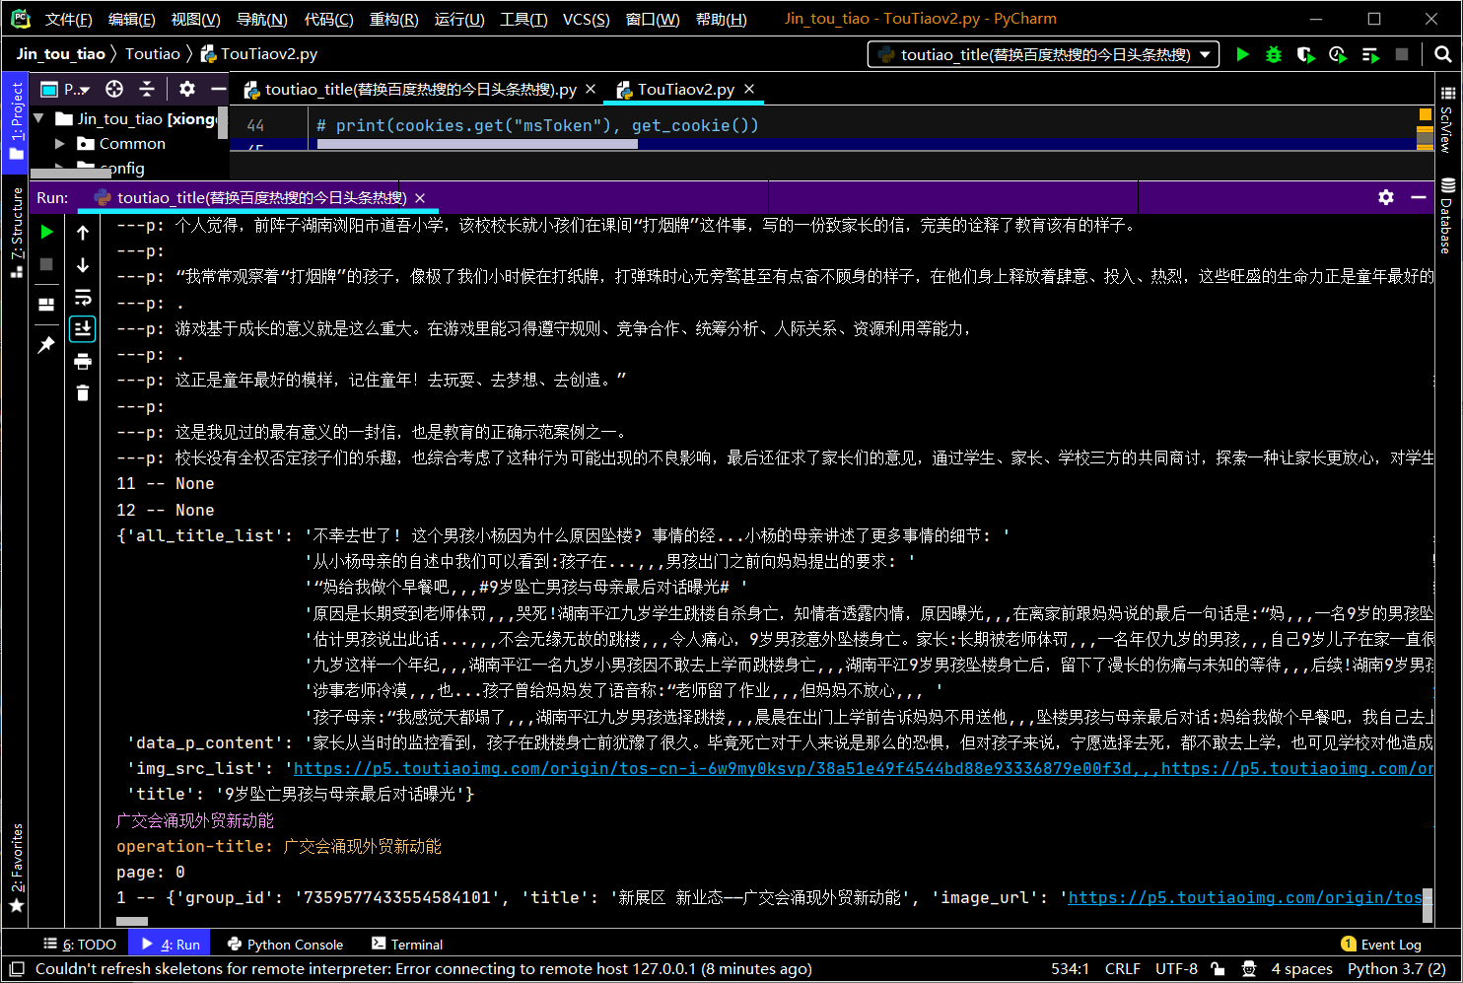Image resolution: width=1463 pixels, height=983 pixels.
Task: Close the toutiao_title Run tab
Action: coord(420,198)
